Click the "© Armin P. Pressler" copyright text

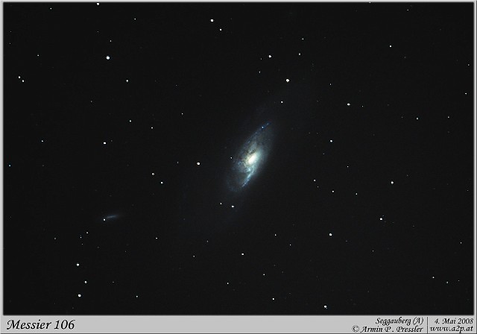point(388,328)
